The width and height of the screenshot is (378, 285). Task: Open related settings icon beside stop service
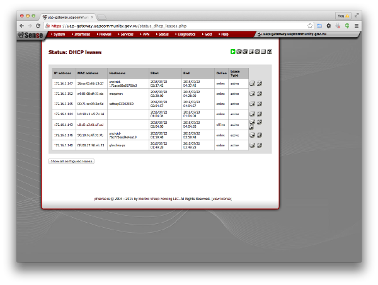[251, 52]
